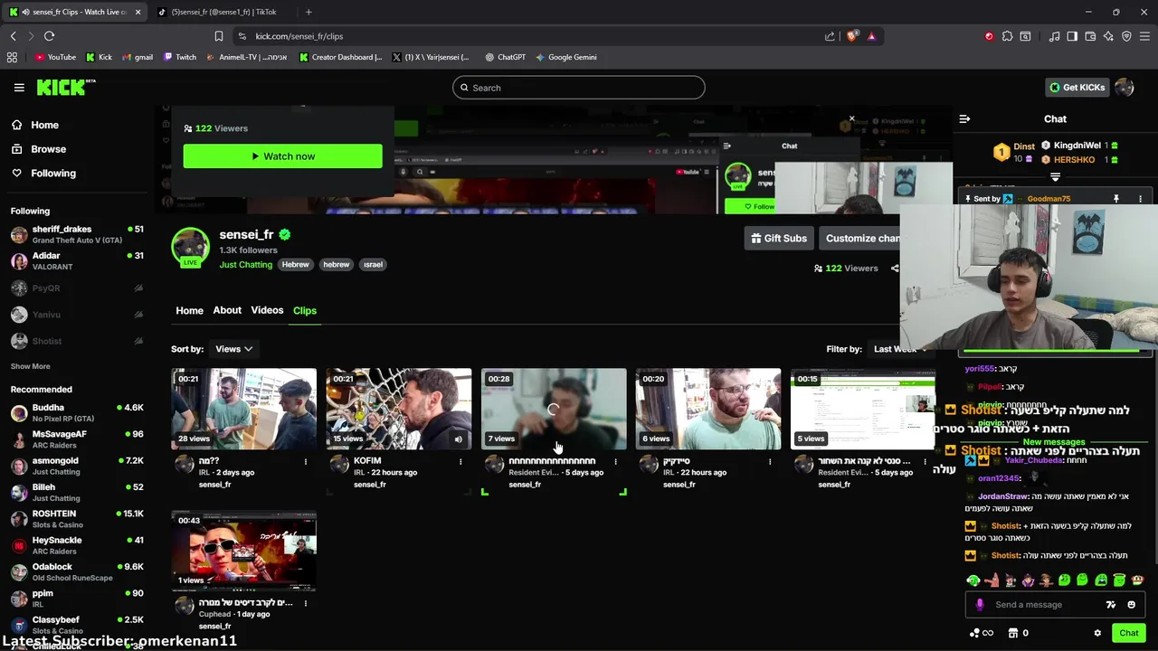The image size is (1158, 651).
Task: Open the Filter by Last Week dropdown
Action: click(x=901, y=349)
